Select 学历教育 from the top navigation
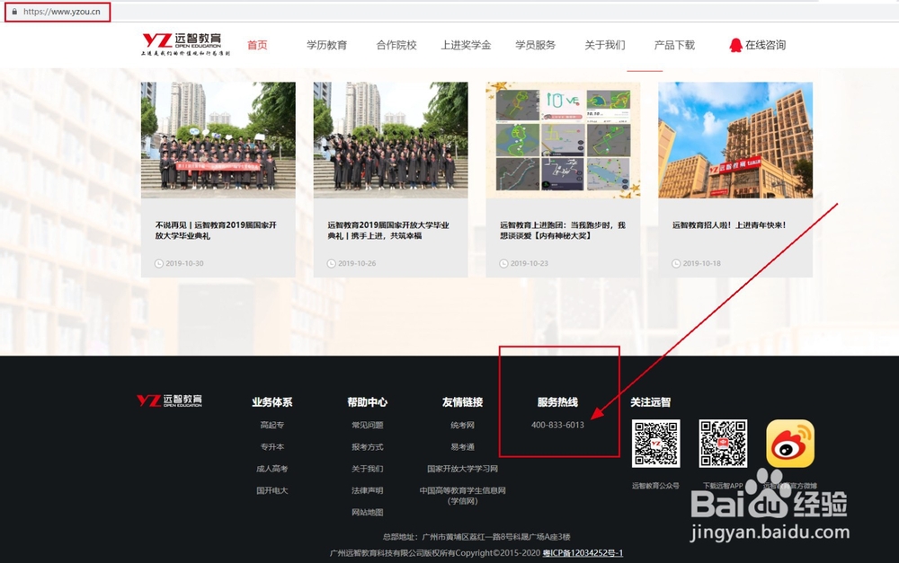This screenshot has height=563, width=899. pyautogui.click(x=327, y=45)
